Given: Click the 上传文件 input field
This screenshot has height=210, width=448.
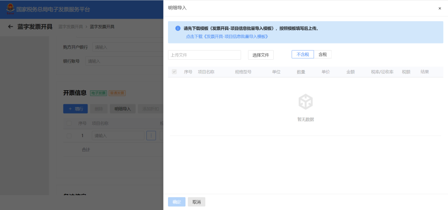Looking at the screenshot, I should click(204, 55).
